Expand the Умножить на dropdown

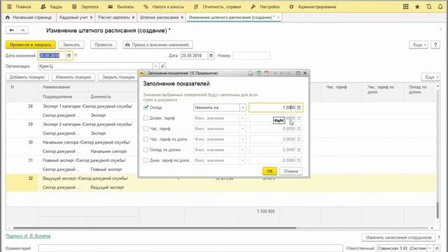point(243,107)
